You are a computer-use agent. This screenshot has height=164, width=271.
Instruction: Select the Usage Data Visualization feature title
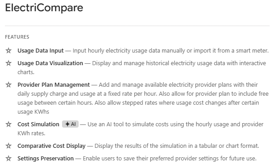[50, 63]
